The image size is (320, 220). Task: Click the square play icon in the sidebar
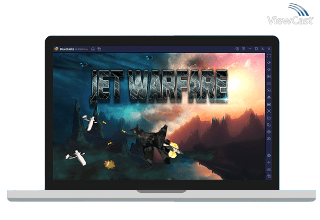[x=269, y=77]
